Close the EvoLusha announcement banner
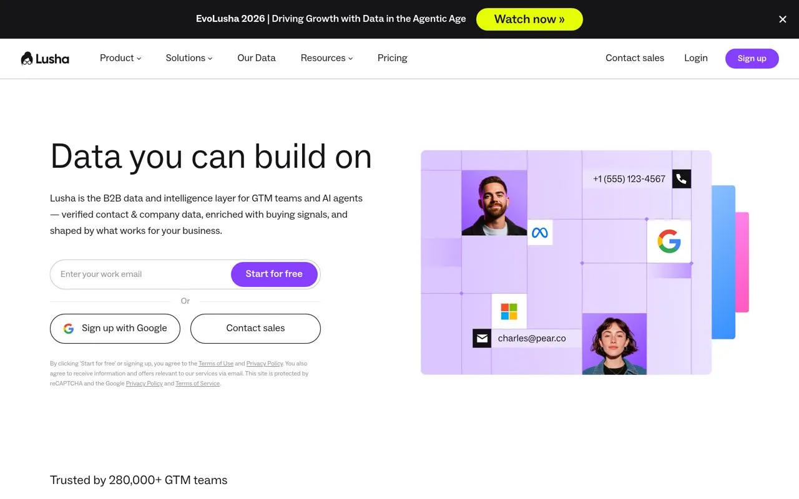Viewport: 799px width, 499px height. point(783,19)
